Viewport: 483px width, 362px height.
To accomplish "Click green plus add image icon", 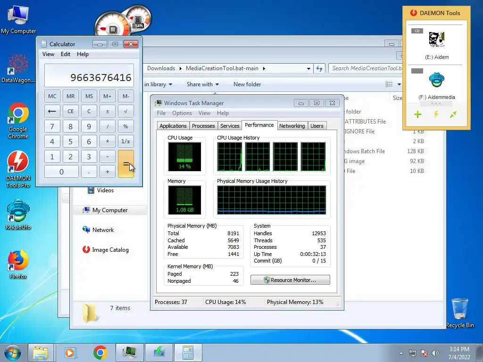I will [x=417, y=115].
